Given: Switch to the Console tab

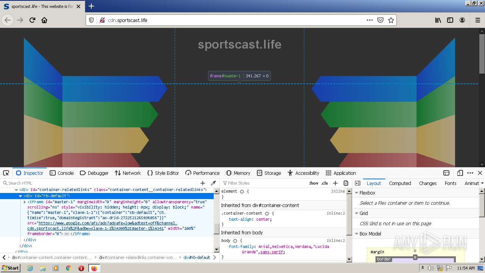Looking at the screenshot, I should [62, 173].
